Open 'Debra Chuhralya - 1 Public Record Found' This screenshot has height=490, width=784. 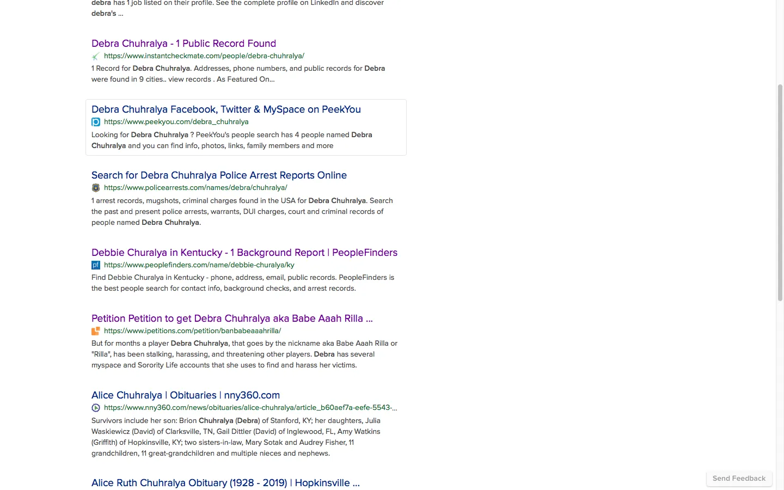click(x=183, y=44)
